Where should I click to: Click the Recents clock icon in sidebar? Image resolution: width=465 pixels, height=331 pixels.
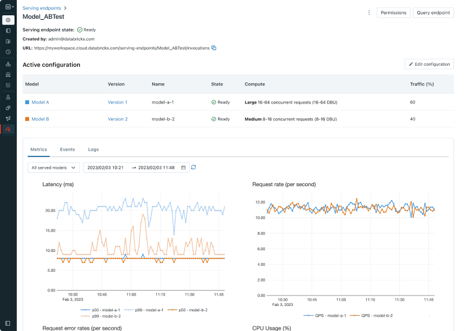pyautogui.click(x=8, y=52)
